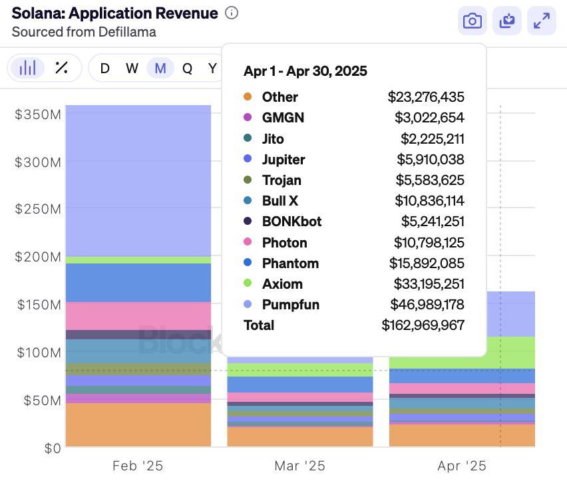Image resolution: width=567 pixels, height=483 pixels.
Task: Click the GMGN purple legend dot
Action: (x=248, y=117)
